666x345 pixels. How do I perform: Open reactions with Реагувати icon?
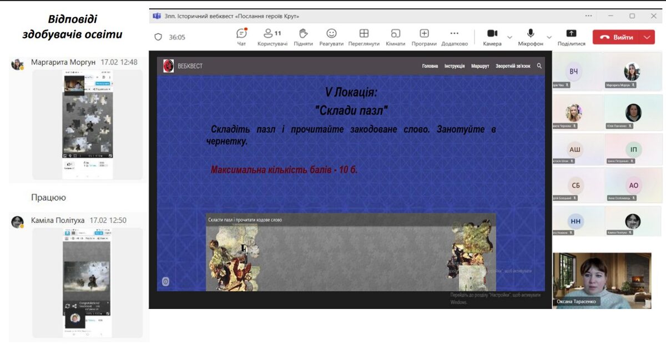[331, 34]
